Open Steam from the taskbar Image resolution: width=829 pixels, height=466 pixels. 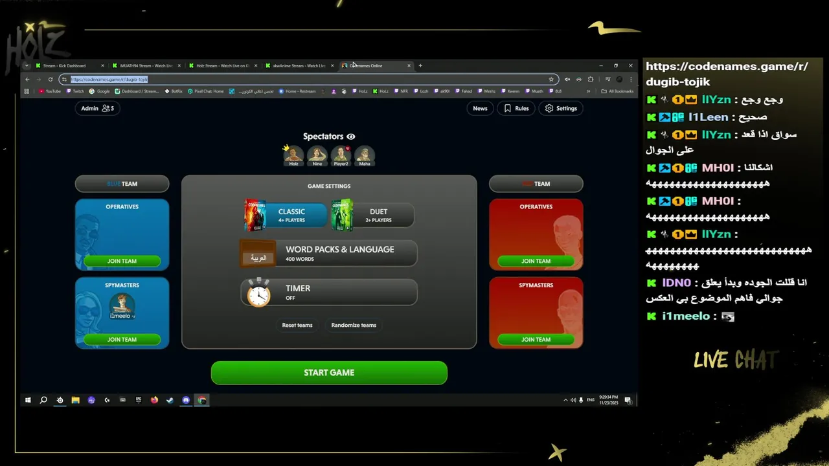[x=170, y=400]
